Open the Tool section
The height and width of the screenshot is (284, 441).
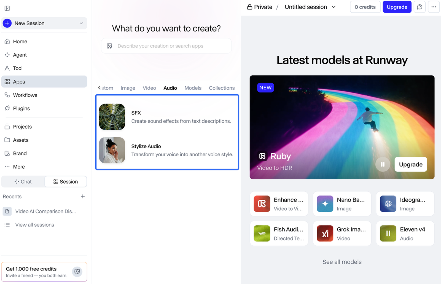[44, 68]
